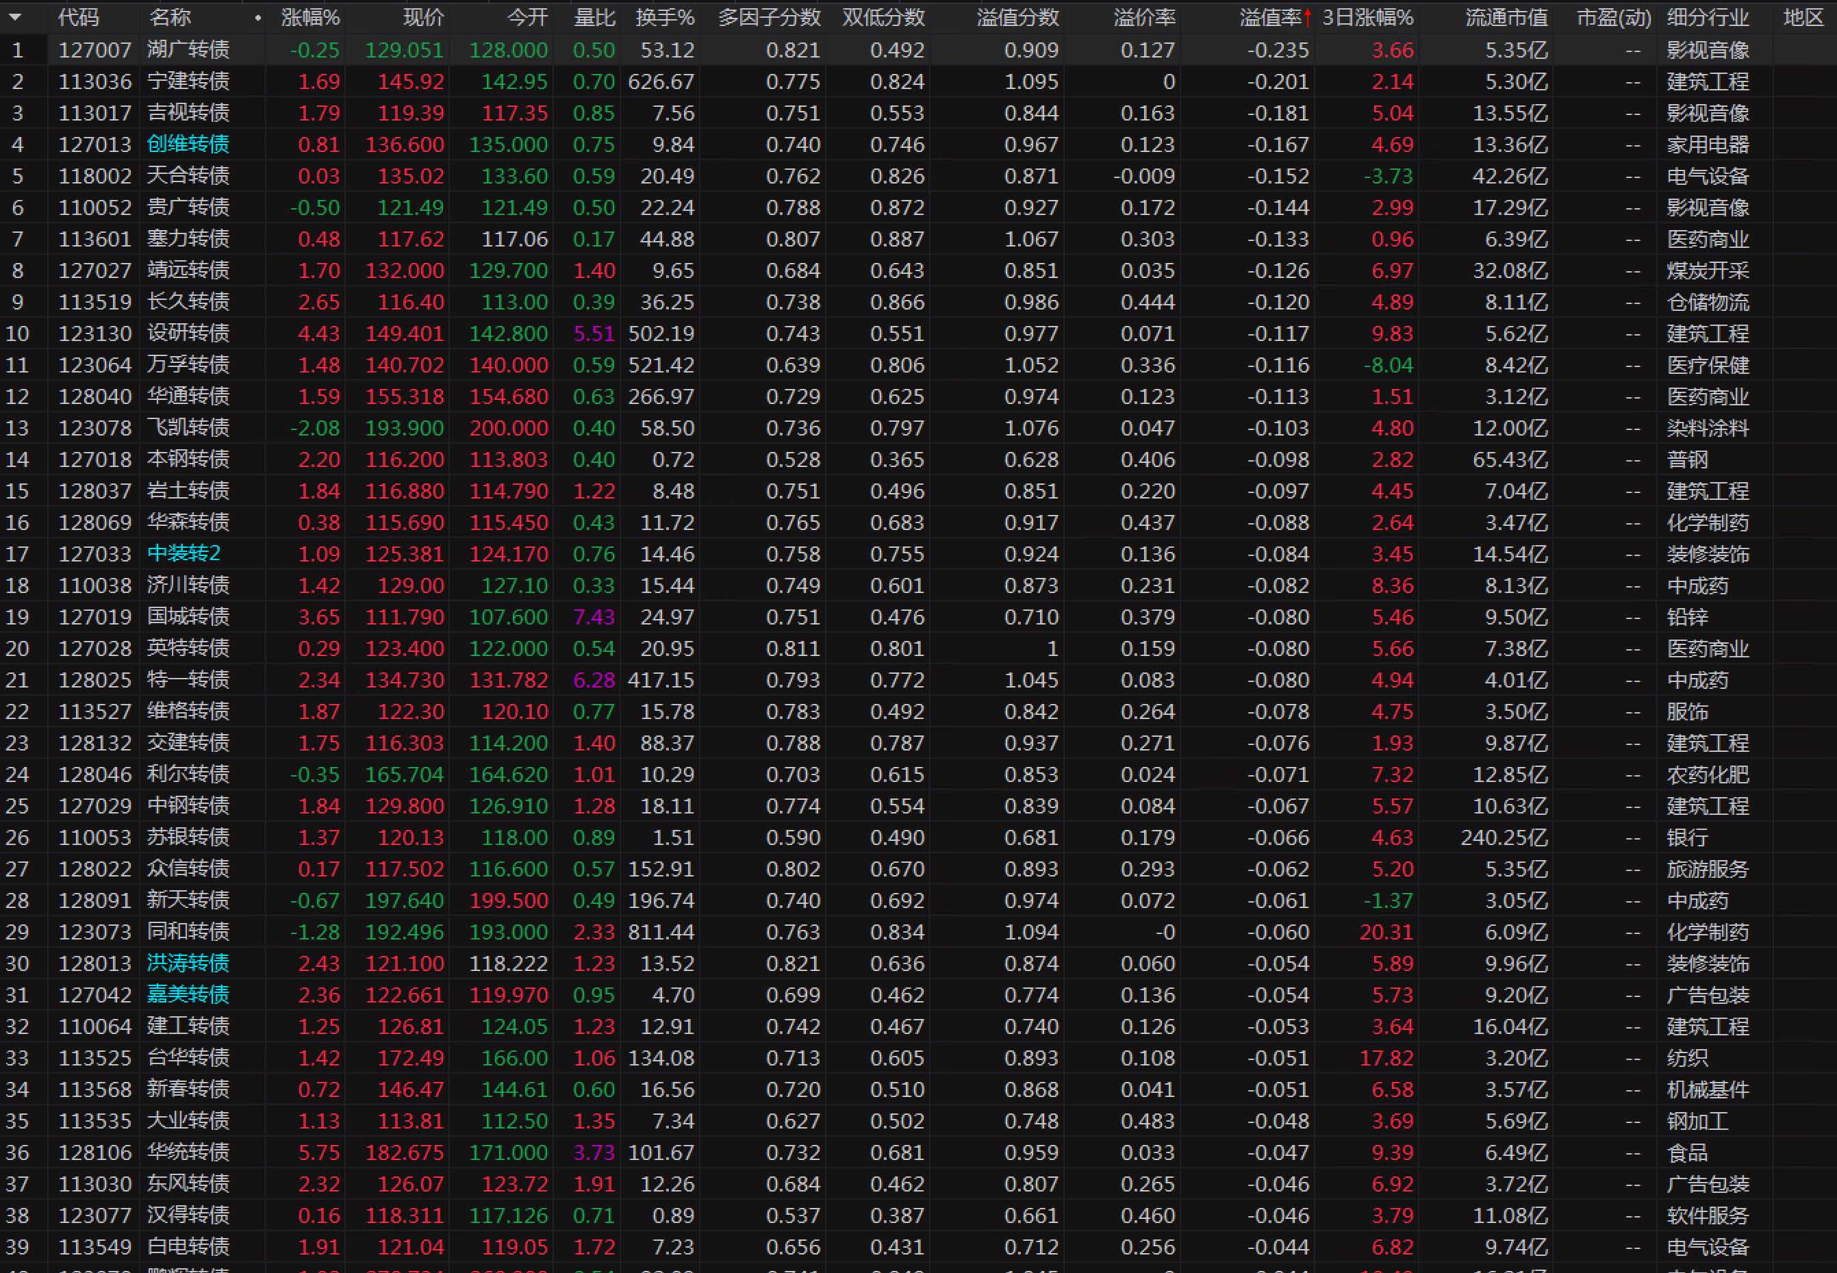Click the 细分行业 column header

click(x=1708, y=18)
